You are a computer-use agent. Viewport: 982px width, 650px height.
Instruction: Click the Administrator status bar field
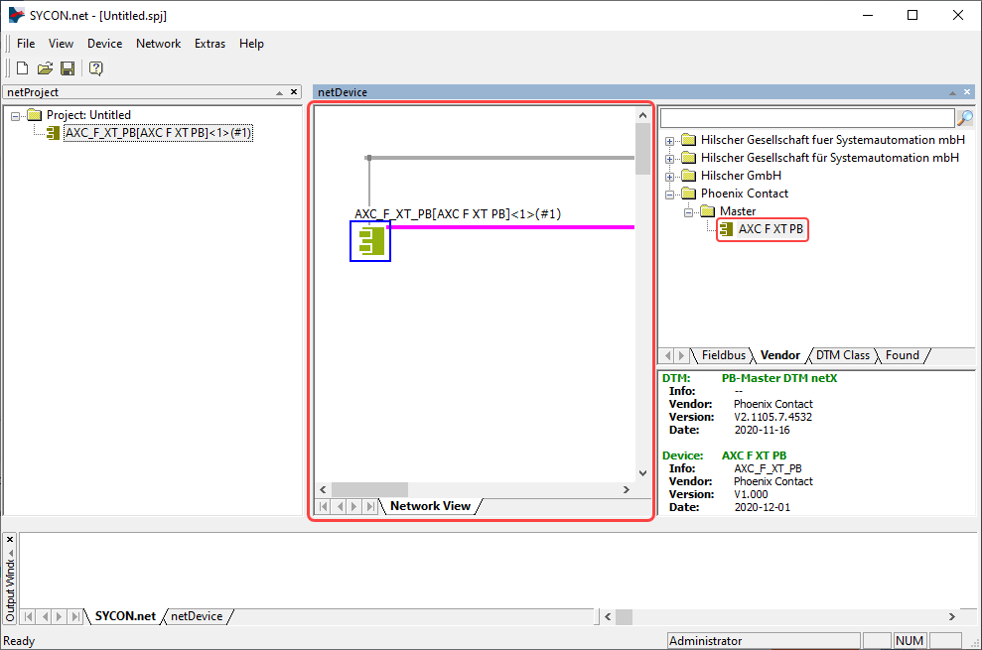[x=764, y=641]
